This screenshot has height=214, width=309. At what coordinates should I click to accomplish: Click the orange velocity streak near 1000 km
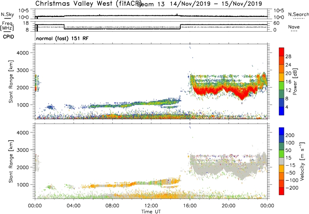(134, 183)
